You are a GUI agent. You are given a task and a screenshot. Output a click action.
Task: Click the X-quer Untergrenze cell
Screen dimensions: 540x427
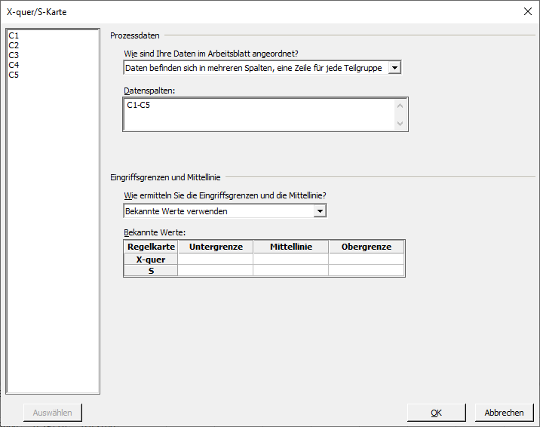(x=216, y=259)
